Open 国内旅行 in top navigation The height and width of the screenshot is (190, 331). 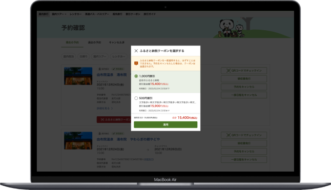tap(44, 14)
